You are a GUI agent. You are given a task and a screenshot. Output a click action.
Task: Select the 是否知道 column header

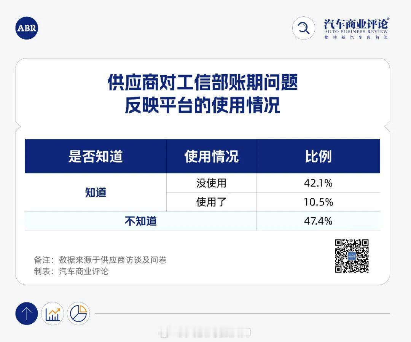[x=96, y=156]
